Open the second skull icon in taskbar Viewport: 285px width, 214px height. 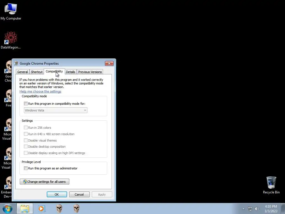tap(76, 208)
